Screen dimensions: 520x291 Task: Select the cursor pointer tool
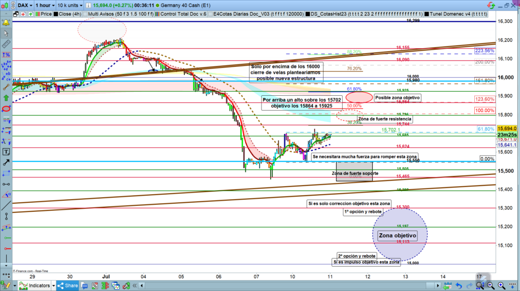6,34
